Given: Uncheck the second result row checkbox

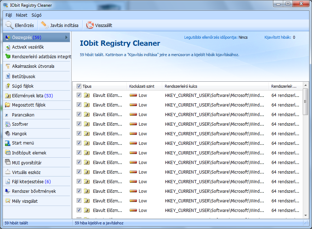Looking at the screenshot, I should coord(79,105).
